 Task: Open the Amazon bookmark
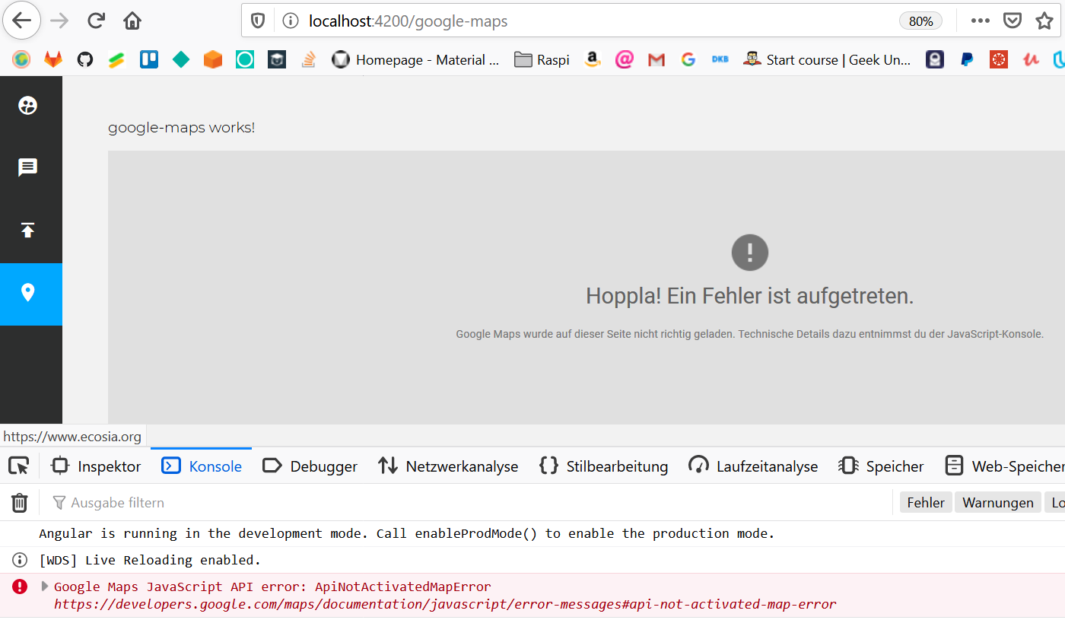[593, 59]
